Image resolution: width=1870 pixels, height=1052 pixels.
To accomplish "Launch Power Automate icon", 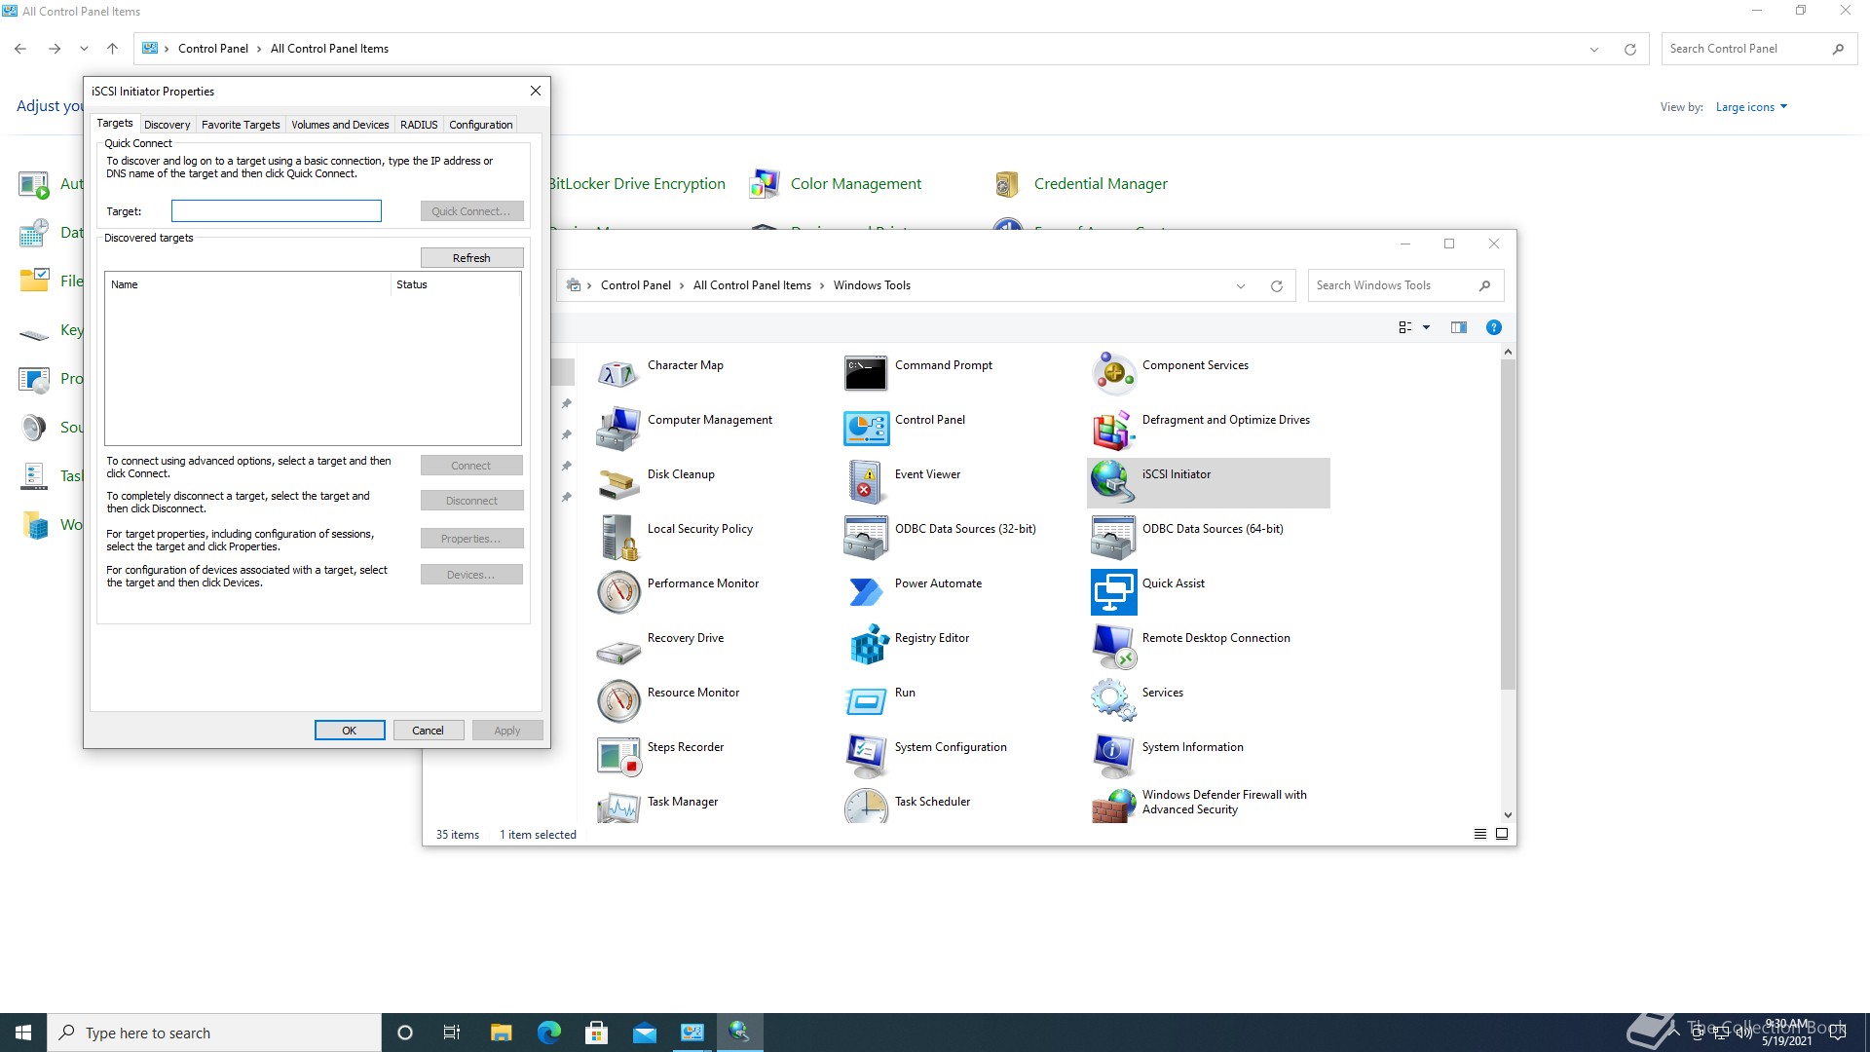I will click(866, 591).
